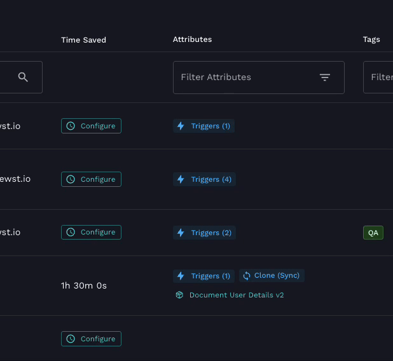Click the filter icon in Filter Attributes
Screen dimensions: 393x361
325,77
